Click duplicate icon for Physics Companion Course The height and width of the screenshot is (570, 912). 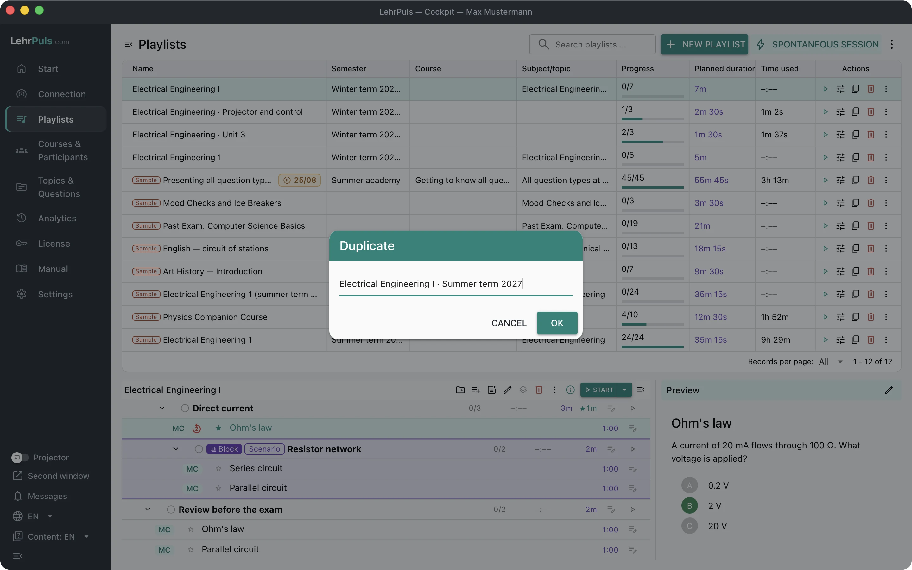855,317
